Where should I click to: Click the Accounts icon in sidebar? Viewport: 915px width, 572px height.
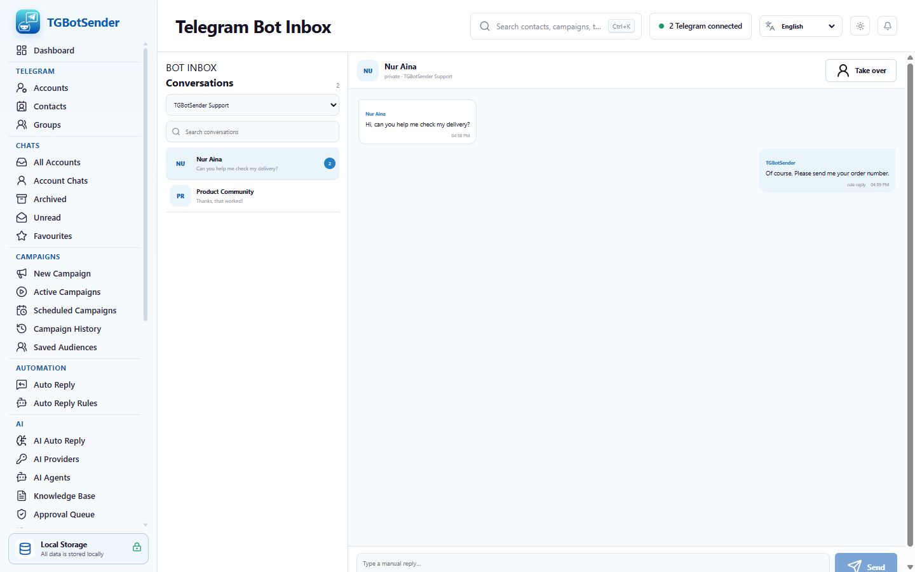click(x=22, y=88)
